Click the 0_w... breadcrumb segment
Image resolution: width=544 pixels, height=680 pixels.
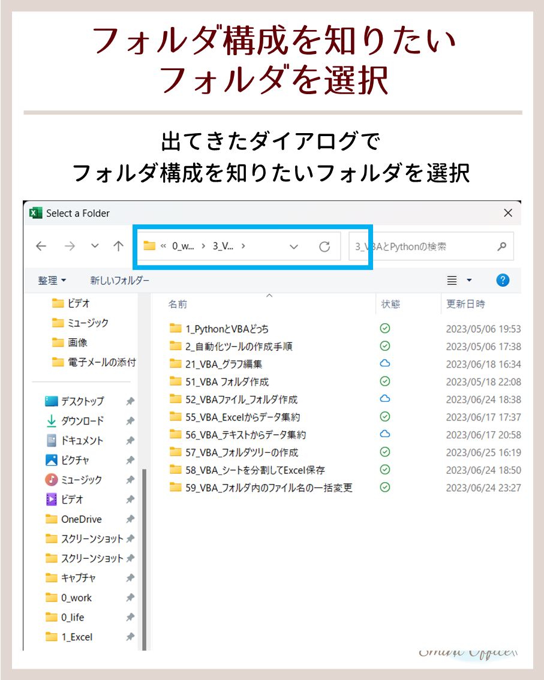point(183,246)
